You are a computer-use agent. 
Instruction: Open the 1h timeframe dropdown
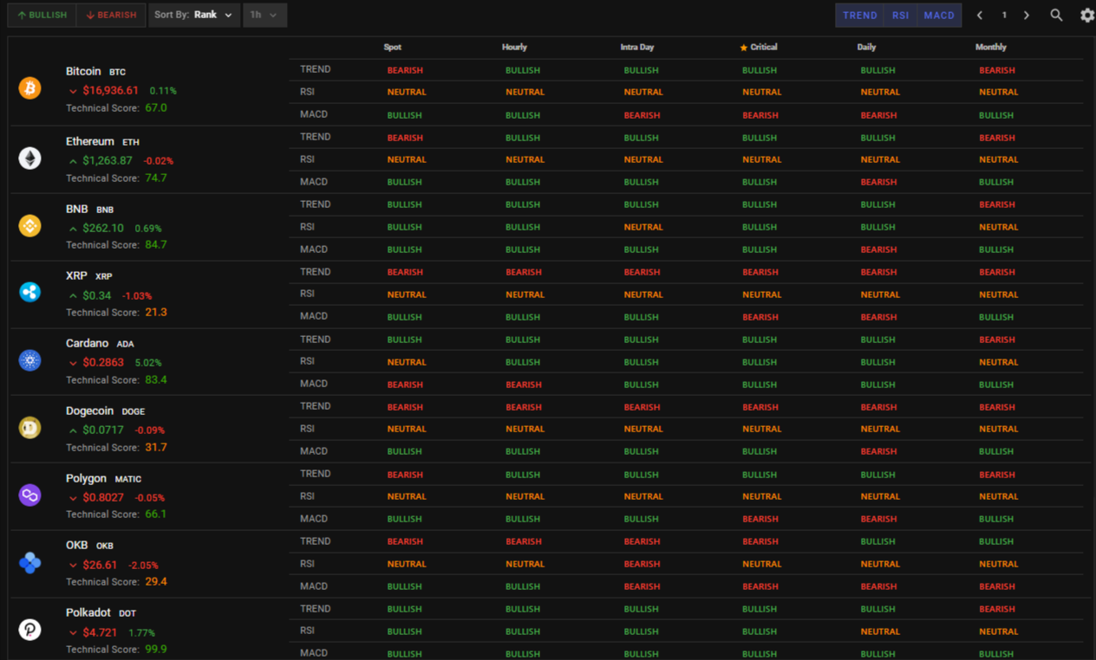coord(264,15)
